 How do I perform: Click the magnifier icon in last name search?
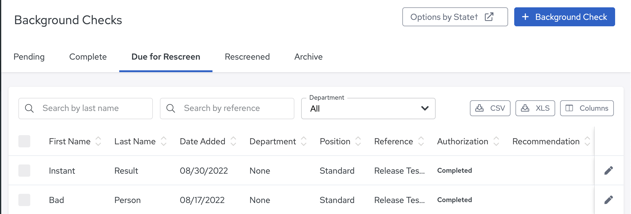[x=29, y=109]
